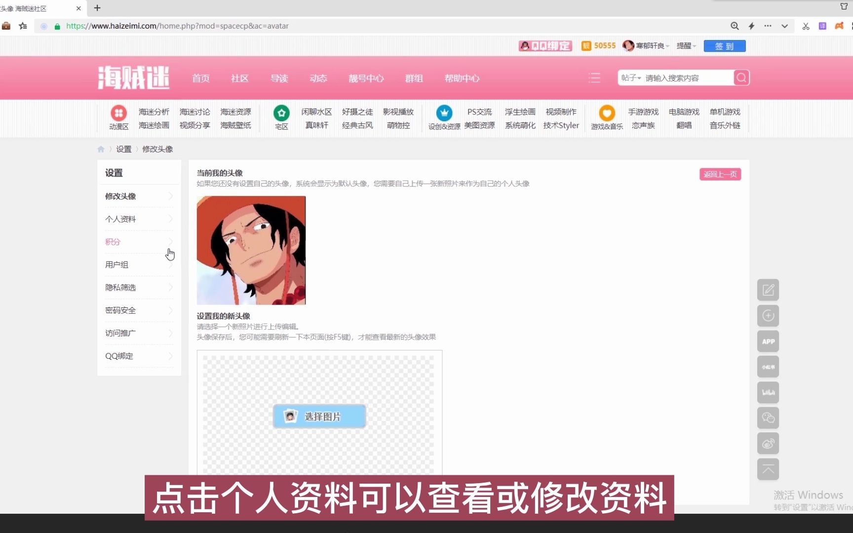Click the favorites star icon in browser toolbar
The height and width of the screenshot is (533, 853).
23,26
